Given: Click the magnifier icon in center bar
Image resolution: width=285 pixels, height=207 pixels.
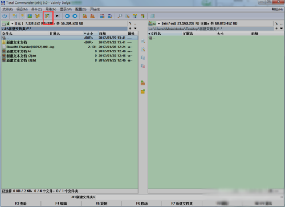Looking at the screenshot, I should pos(143,41).
